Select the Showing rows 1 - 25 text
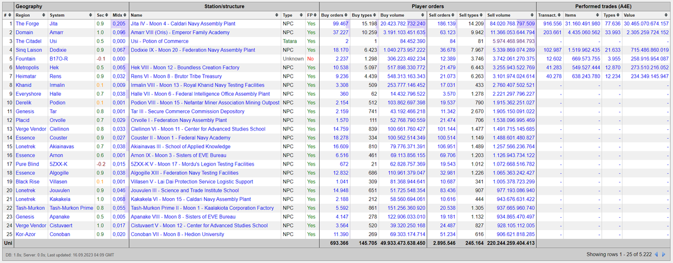Screen dimensions: 673x263 click(x=618, y=254)
